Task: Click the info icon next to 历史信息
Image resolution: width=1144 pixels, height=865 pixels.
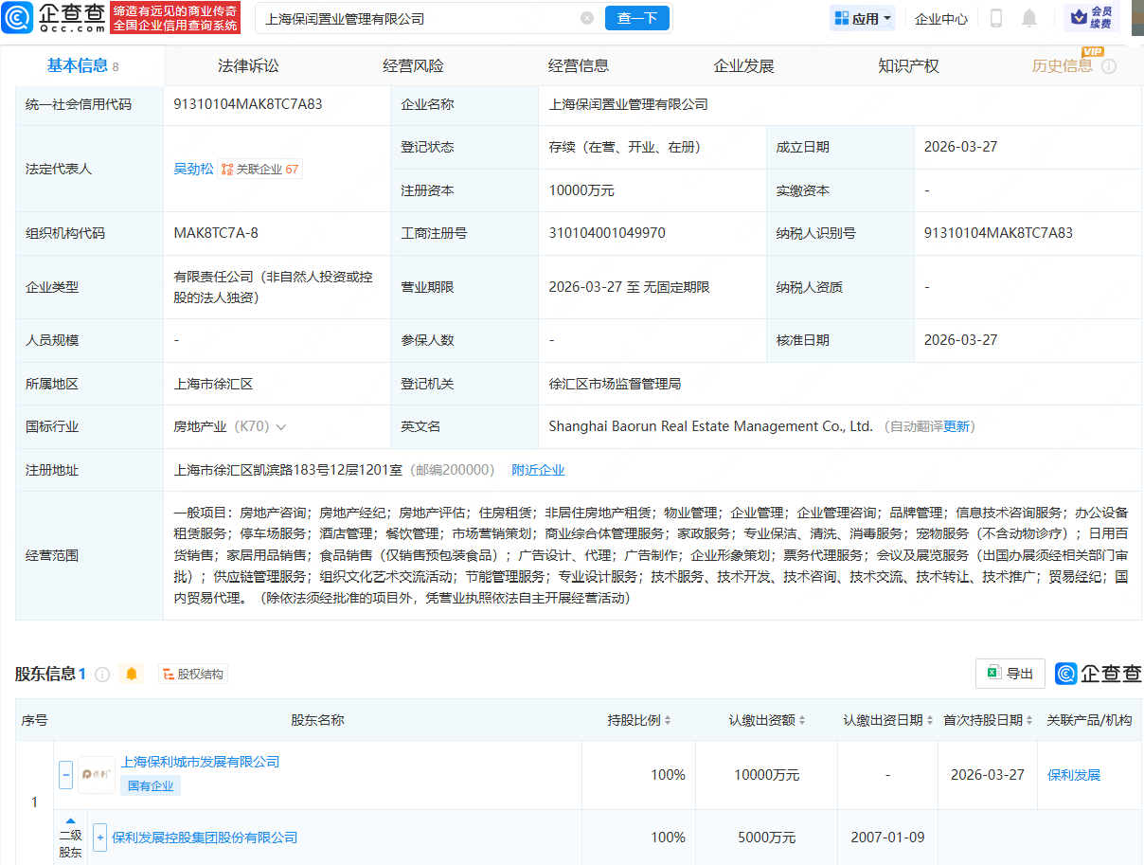Action: [x=1109, y=65]
